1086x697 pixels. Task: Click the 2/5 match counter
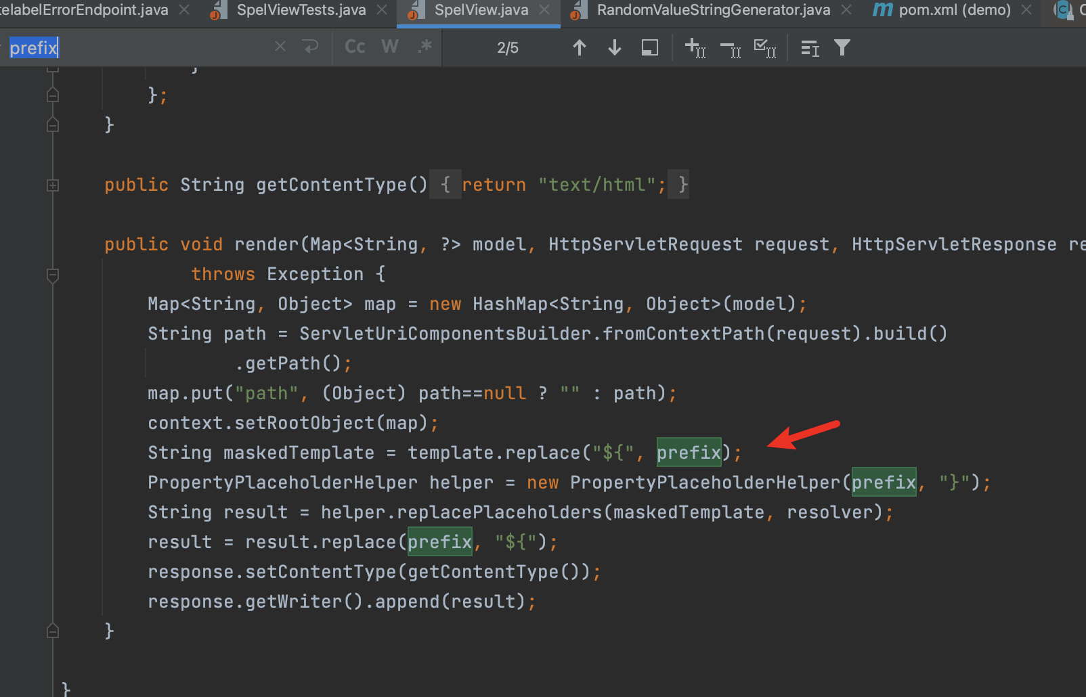coord(508,47)
